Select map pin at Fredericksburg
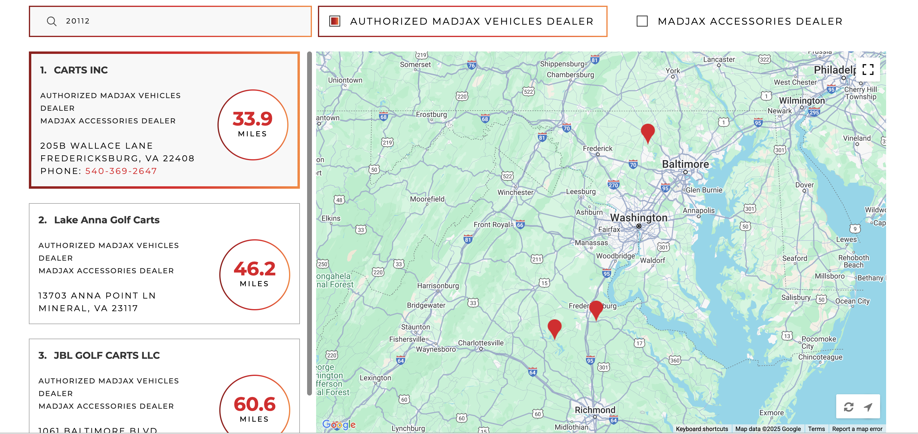The width and height of the screenshot is (918, 434). [596, 310]
